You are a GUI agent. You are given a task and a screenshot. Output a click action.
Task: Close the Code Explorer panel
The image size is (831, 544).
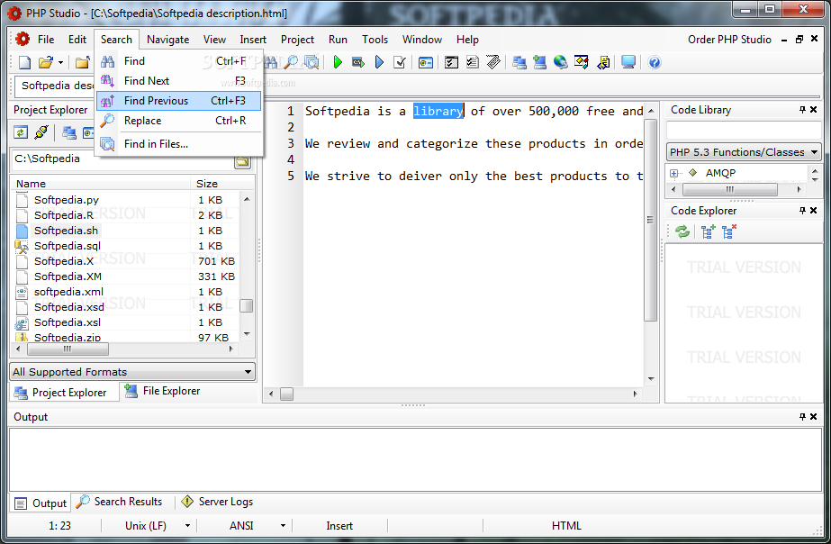814,211
